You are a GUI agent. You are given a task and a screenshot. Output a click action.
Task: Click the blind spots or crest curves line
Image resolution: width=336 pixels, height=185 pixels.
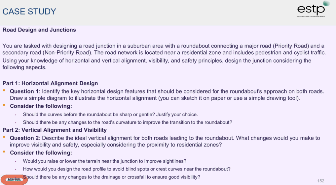pos(127,169)
